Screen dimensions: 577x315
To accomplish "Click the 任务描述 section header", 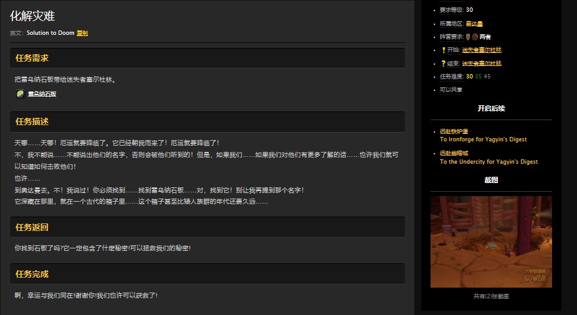I will tap(32, 121).
